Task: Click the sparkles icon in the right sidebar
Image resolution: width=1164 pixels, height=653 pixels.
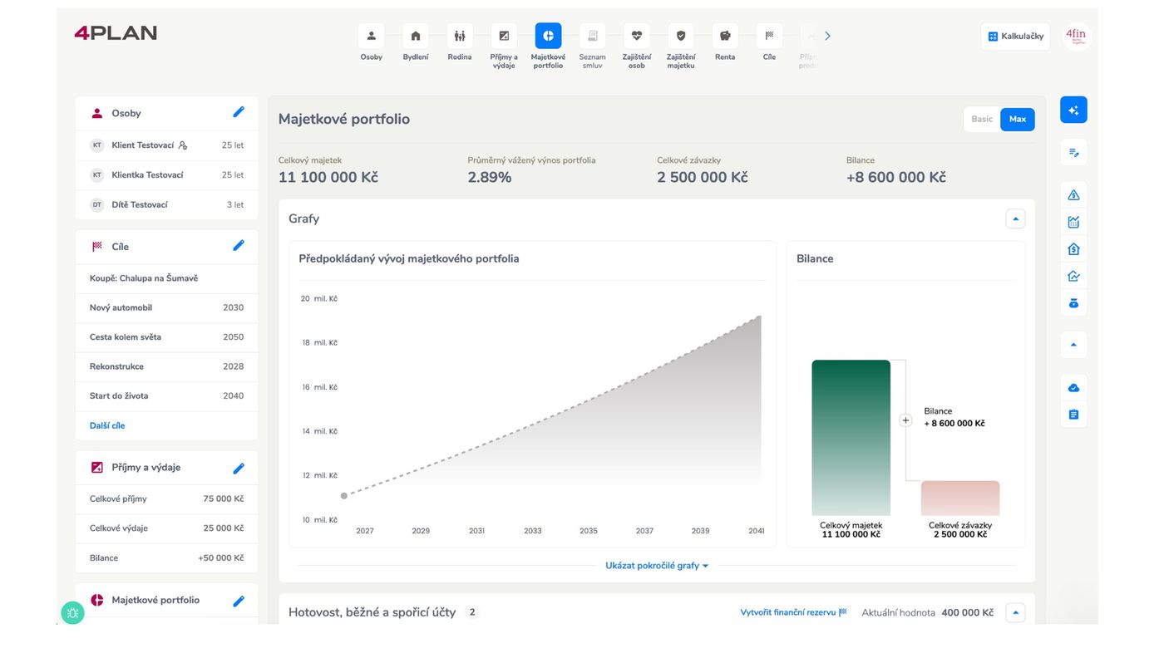Action: point(1073,109)
